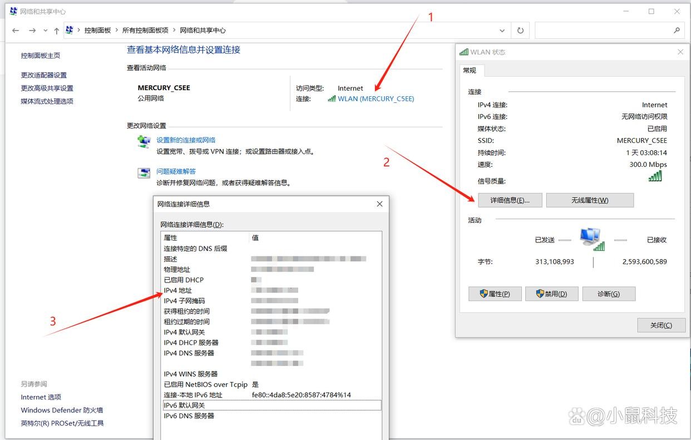This screenshot has height=440, width=691.
Task: Select the IPv6 默认网关 row in details list
Action: (272, 406)
